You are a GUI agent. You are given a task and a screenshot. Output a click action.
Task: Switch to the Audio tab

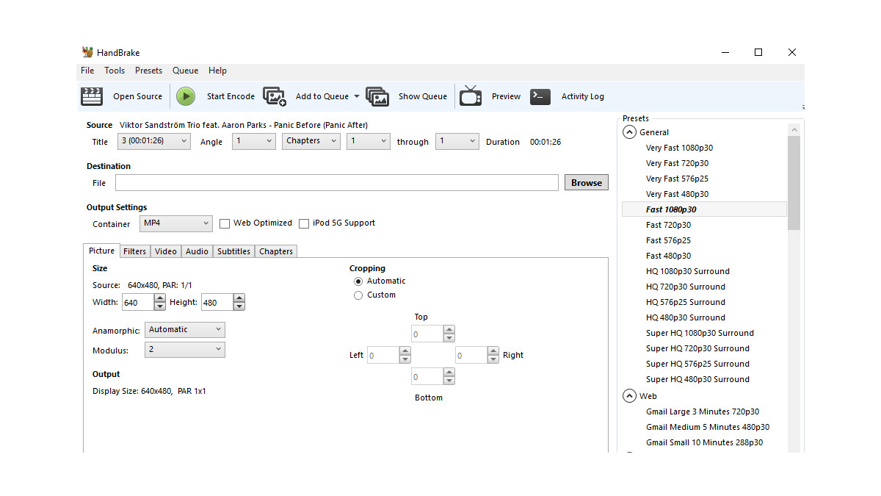pyautogui.click(x=197, y=251)
